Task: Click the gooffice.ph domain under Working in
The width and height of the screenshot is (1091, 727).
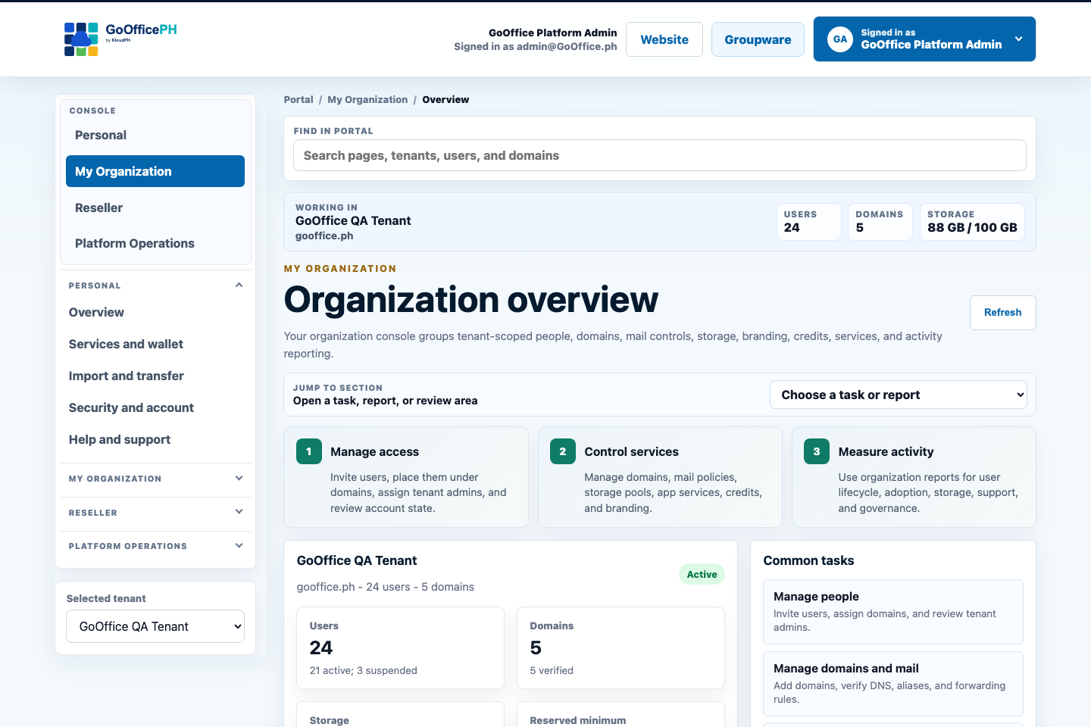Action: coord(324,236)
